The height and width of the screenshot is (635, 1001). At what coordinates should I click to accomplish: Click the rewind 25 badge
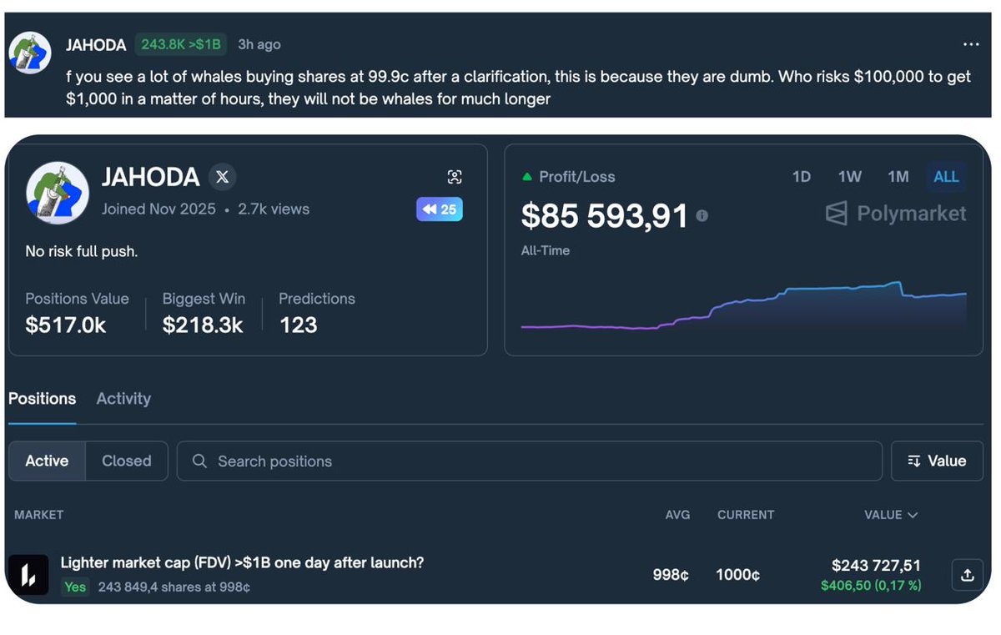pos(440,209)
